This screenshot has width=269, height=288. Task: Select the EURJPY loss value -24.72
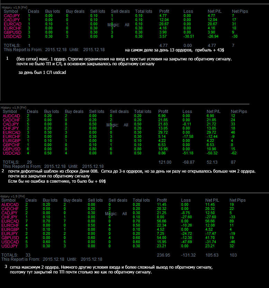186,234
